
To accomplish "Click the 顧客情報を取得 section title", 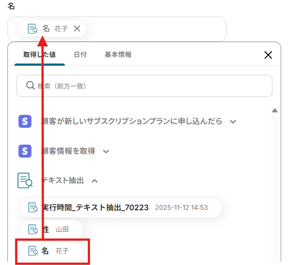I will (x=68, y=151).
